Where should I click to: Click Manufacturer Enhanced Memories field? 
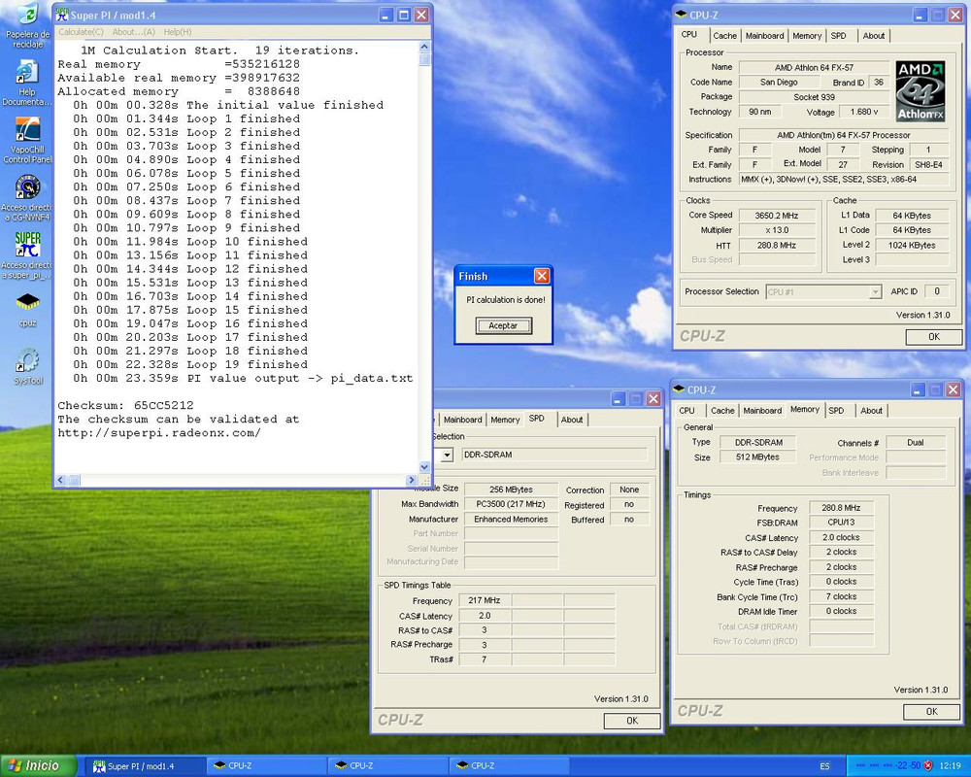point(511,520)
